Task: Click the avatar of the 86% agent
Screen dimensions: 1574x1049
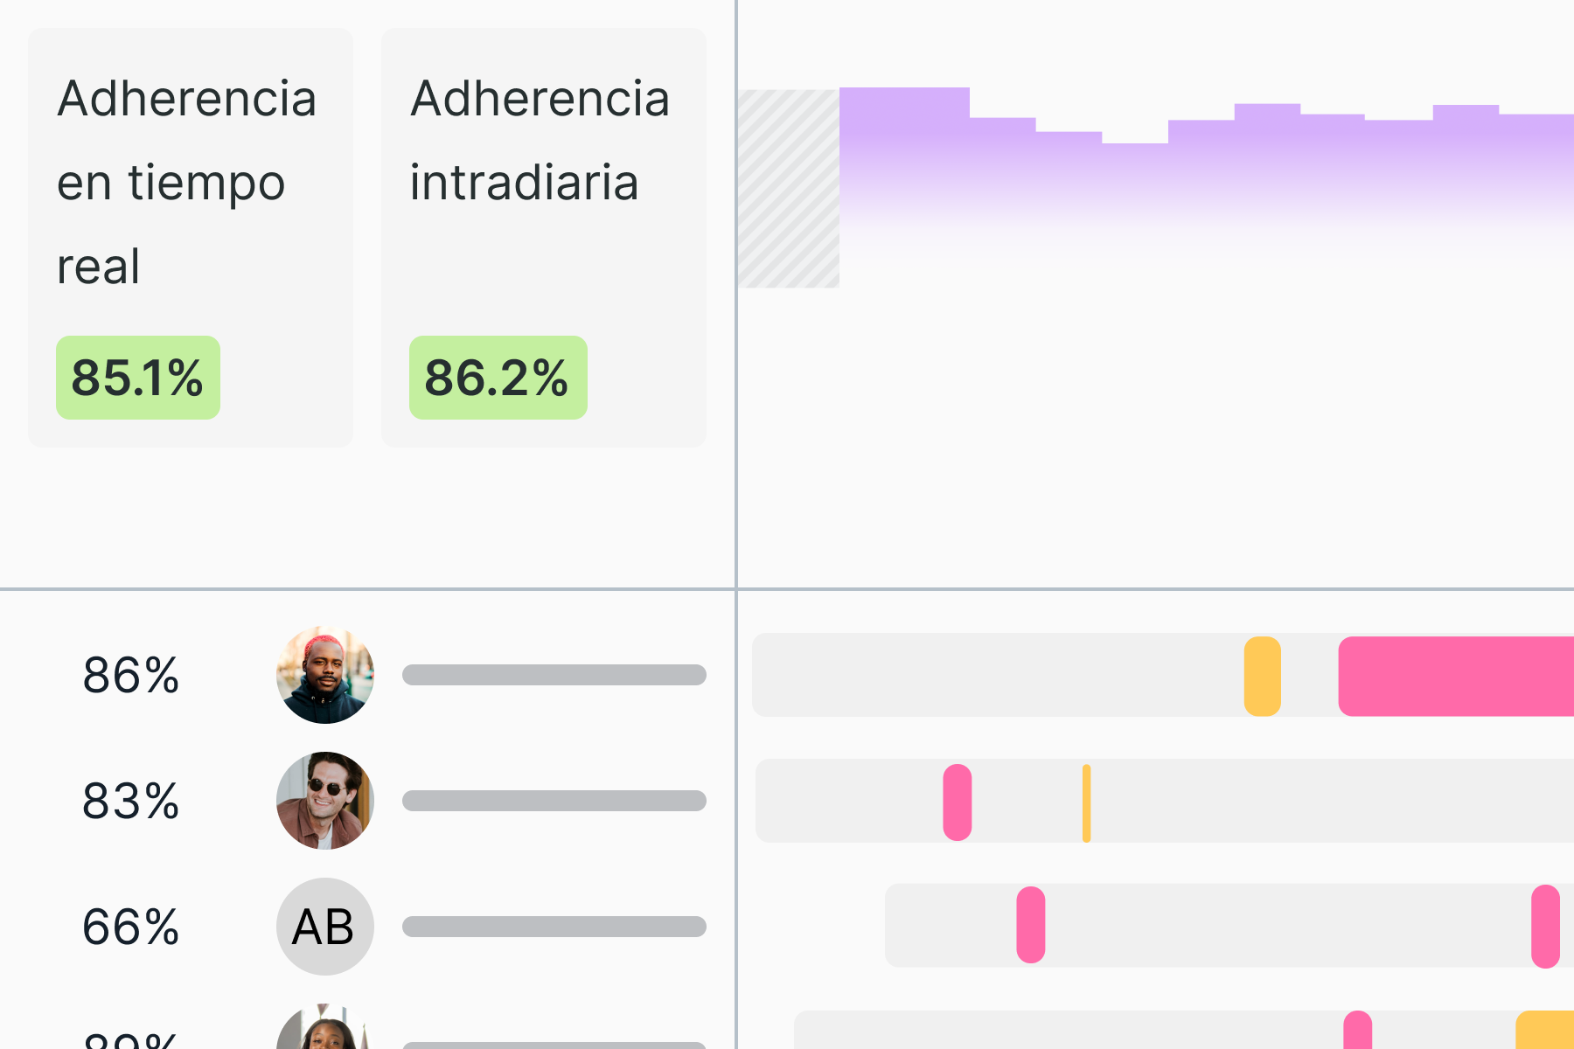Action: pyautogui.click(x=325, y=675)
